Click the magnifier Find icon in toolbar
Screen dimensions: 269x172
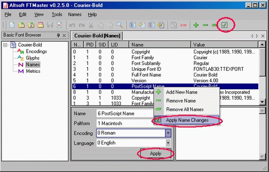tap(120, 25)
